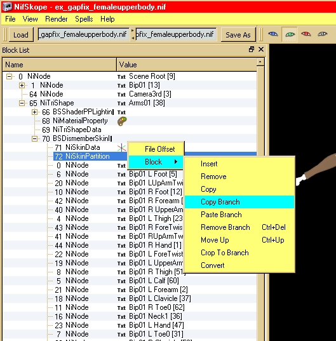Open the Spells menu
336x341 pixels.
(x=84, y=19)
